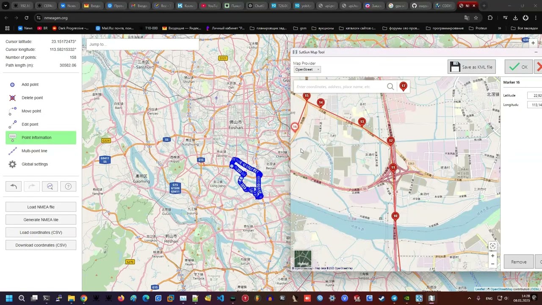Open the Dark Progressive bookmark
This screenshot has width=542, height=305.
tap(70, 28)
